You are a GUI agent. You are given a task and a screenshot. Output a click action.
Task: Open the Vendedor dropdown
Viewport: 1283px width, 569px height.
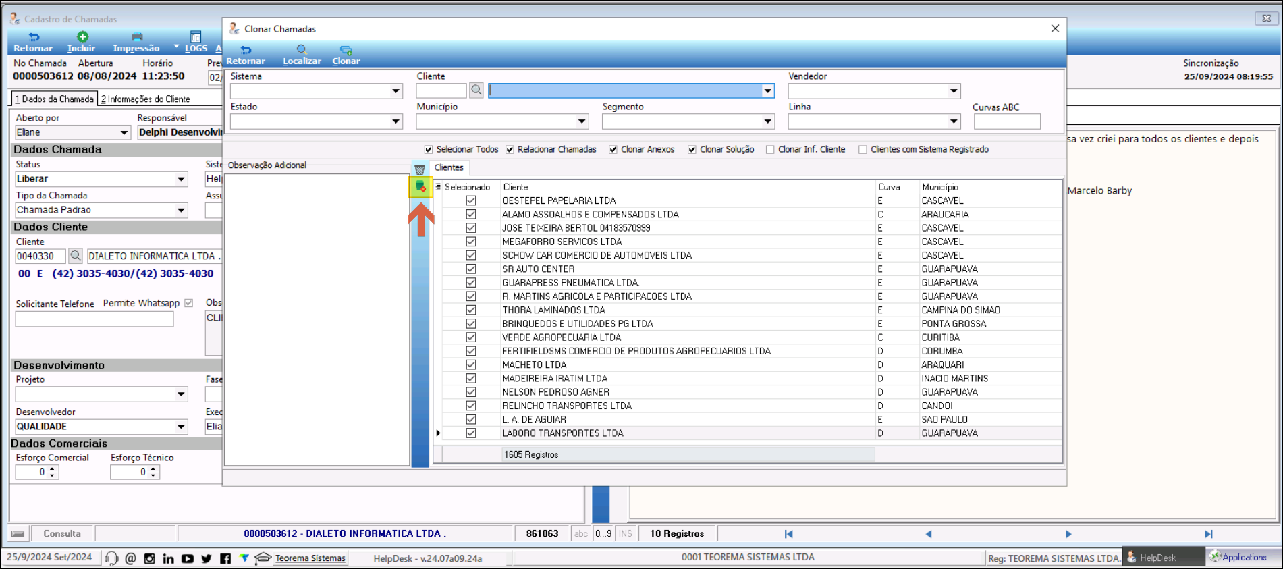point(954,91)
